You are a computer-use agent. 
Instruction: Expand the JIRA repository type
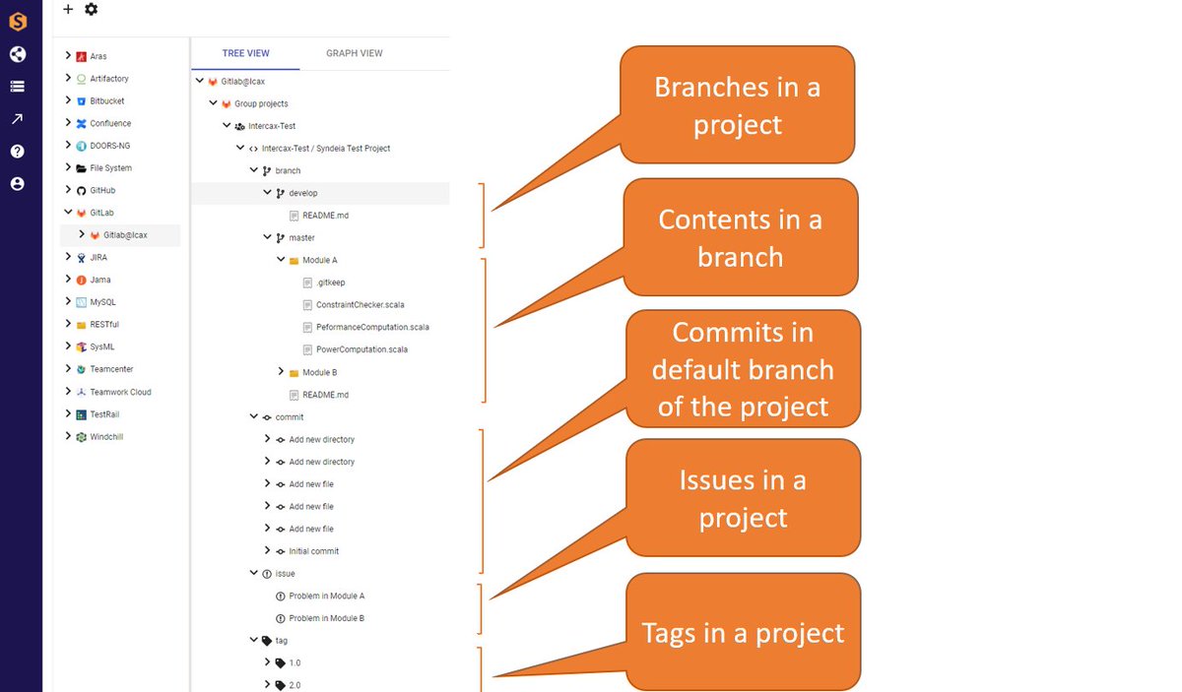(68, 258)
